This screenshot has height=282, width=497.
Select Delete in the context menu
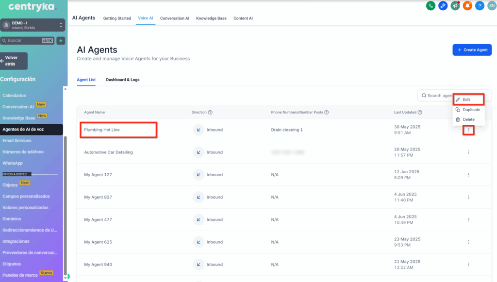[468, 119]
